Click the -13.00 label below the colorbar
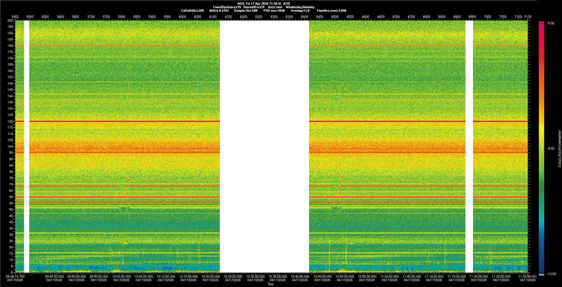This screenshot has height=287, width=562. pos(551,274)
